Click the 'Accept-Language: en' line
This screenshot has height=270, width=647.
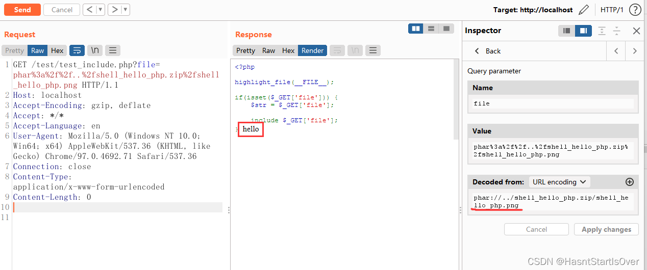pos(56,126)
